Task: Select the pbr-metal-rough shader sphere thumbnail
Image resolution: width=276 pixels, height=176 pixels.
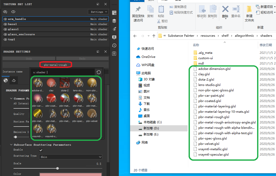Action: coord(91,98)
